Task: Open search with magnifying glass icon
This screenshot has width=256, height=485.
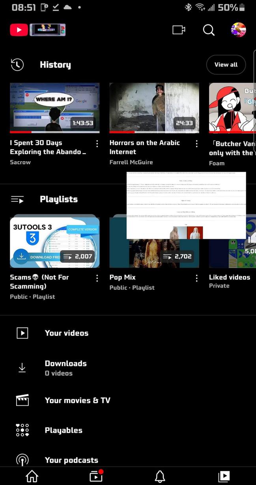Action: [209, 30]
